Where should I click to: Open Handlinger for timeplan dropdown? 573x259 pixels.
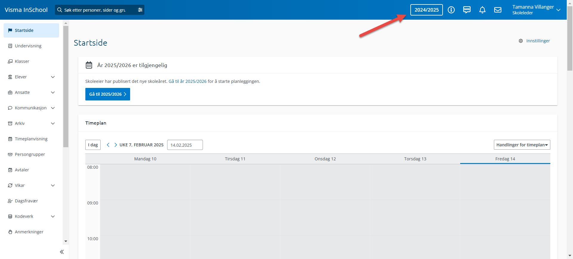click(522, 145)
